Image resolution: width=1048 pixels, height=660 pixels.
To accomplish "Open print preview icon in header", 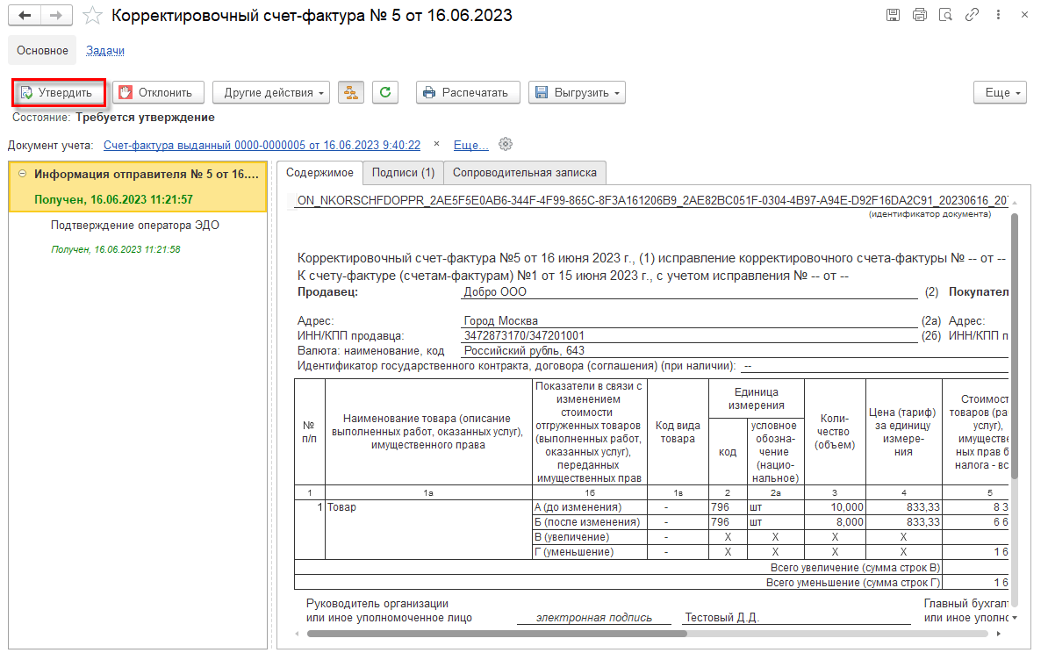I will click(945, 15).
